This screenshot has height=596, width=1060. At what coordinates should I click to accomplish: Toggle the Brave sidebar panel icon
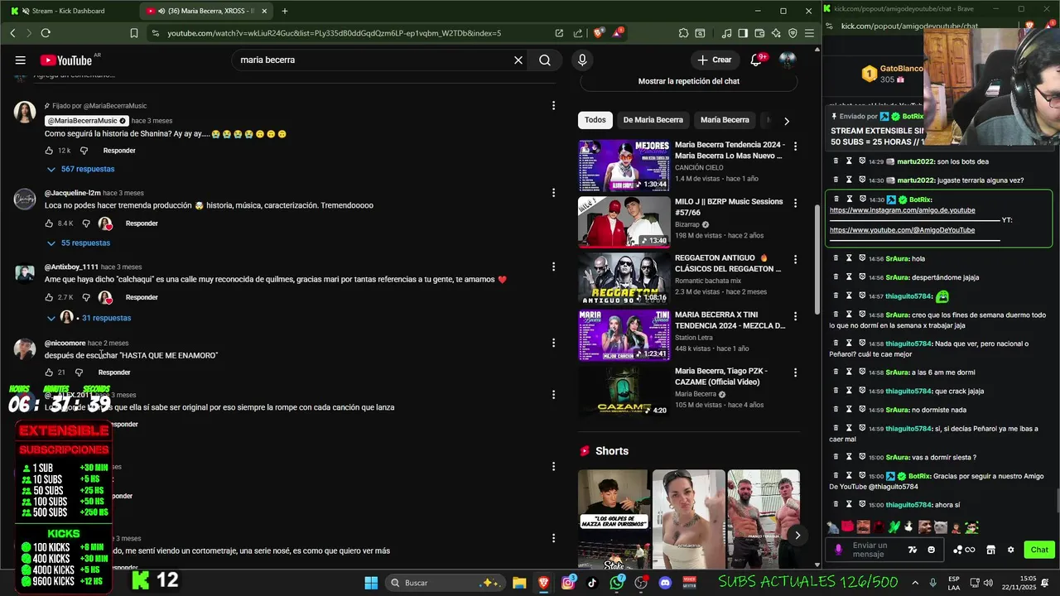tap(743, 33)
